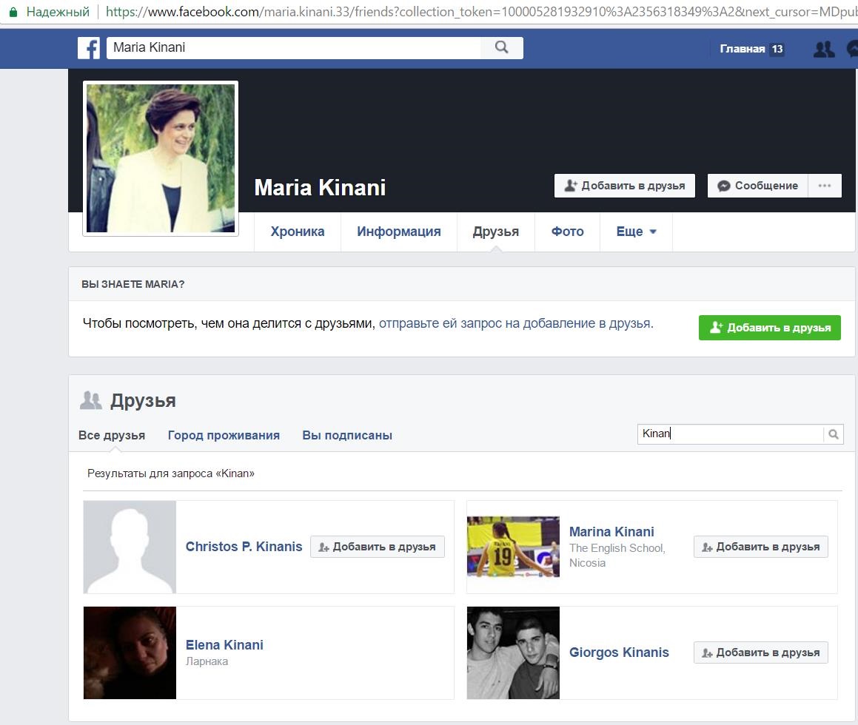Viewport: 858px width, 725px height.
Task: Click the friends search magnifier icon
Action: 834,434
